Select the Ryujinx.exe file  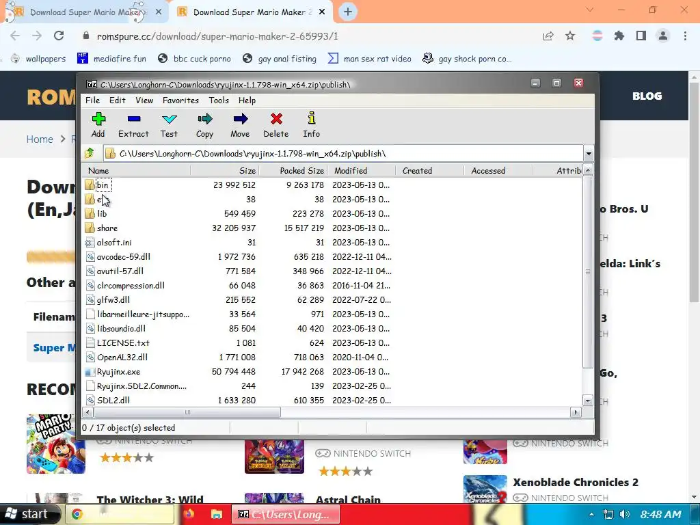[x=118, y=371]
